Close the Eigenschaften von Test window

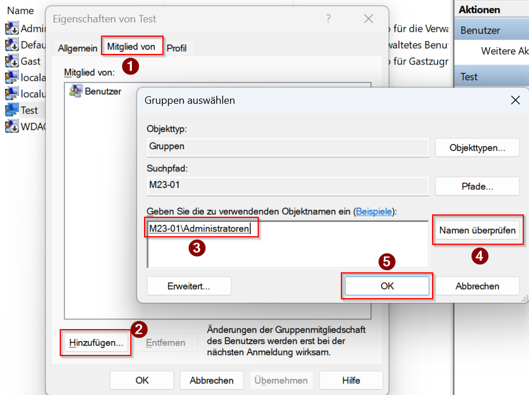click(x=368, y=19)
